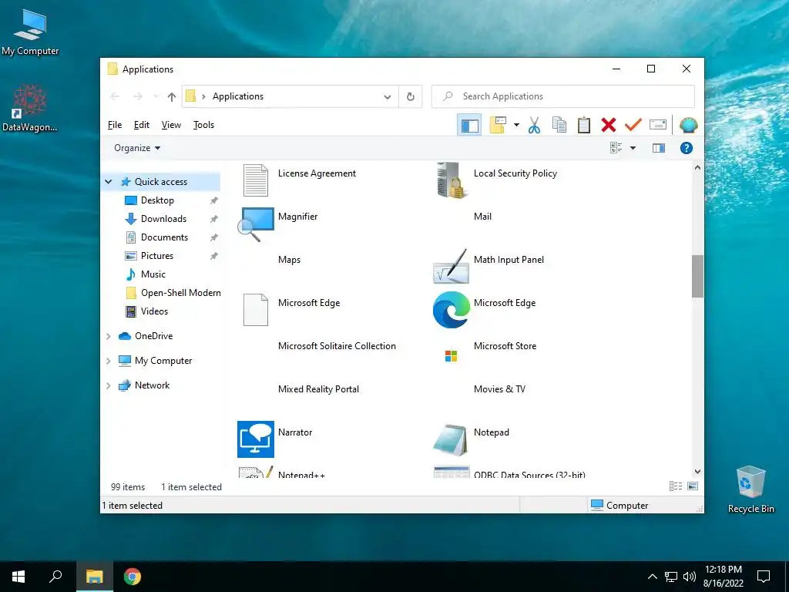Viewport: 789px width, 592px height.
Task: Open the Windows Start button
Action: coord(18,577)
